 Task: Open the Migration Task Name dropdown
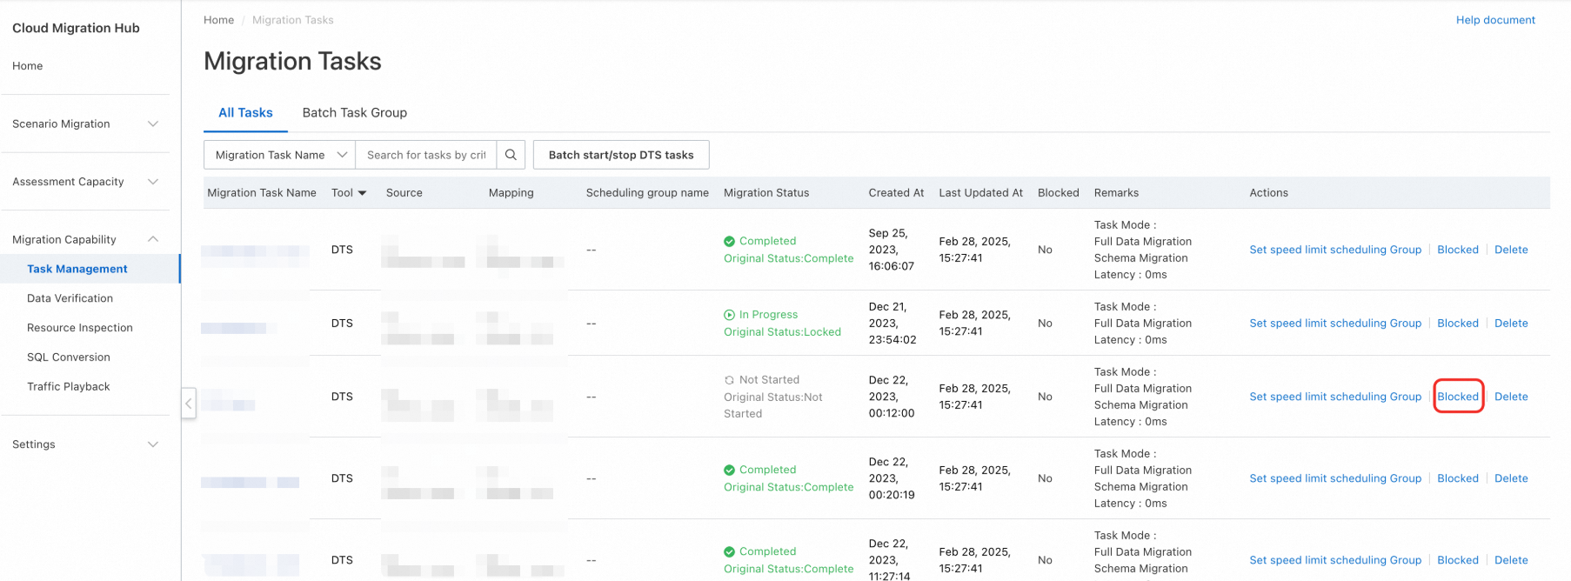(279, 155)
